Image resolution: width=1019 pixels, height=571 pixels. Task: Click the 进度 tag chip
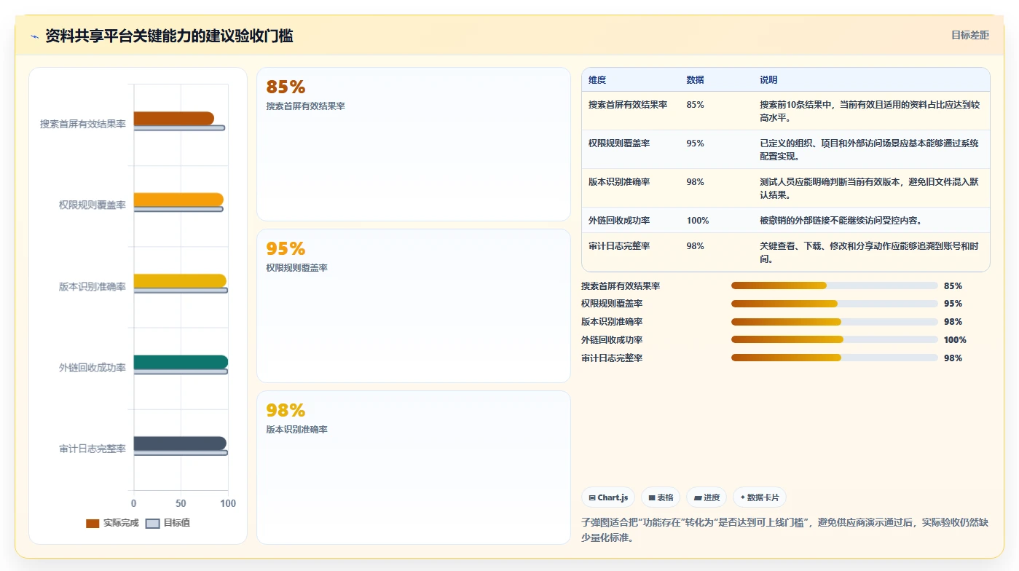(707, 497)
